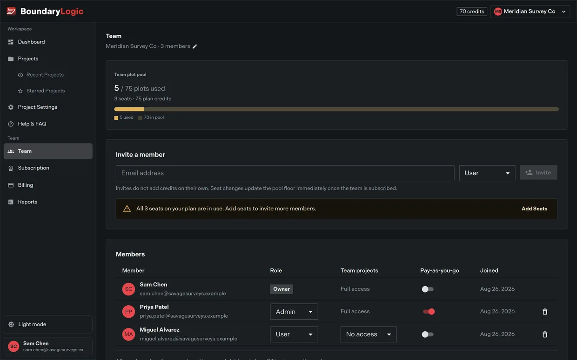Click the 'Team projects' column header
The height and width of the screenshot is (360, 577).
pos(359,270)
